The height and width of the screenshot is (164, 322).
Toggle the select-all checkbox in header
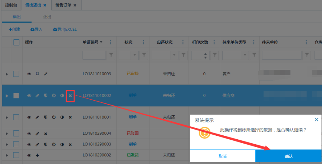[16, 42]
